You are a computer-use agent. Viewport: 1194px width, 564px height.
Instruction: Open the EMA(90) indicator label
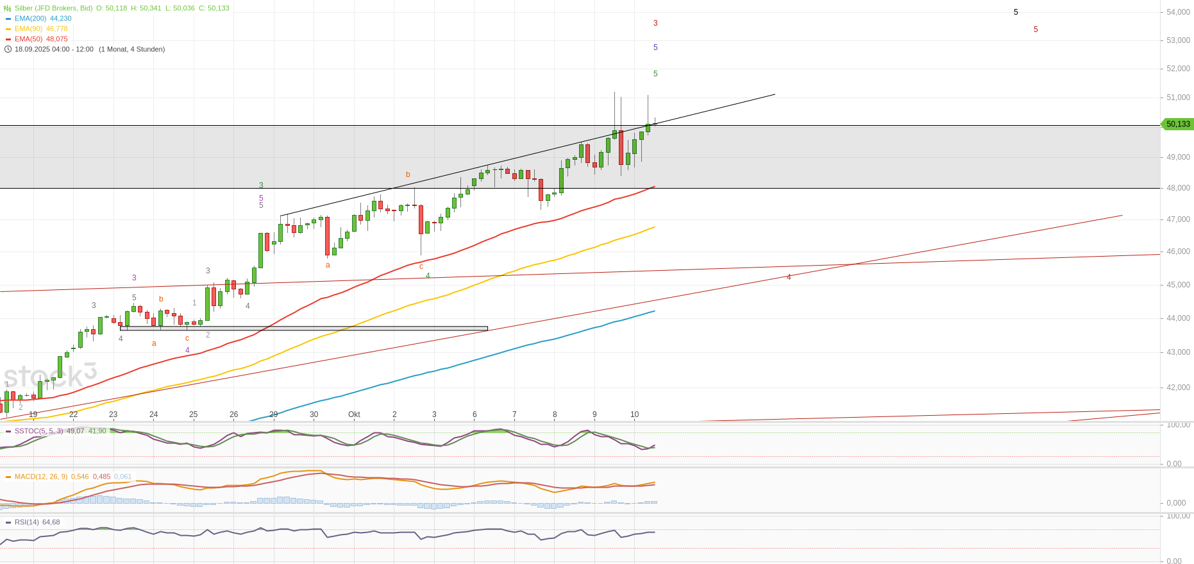click(x=28, y=29)
